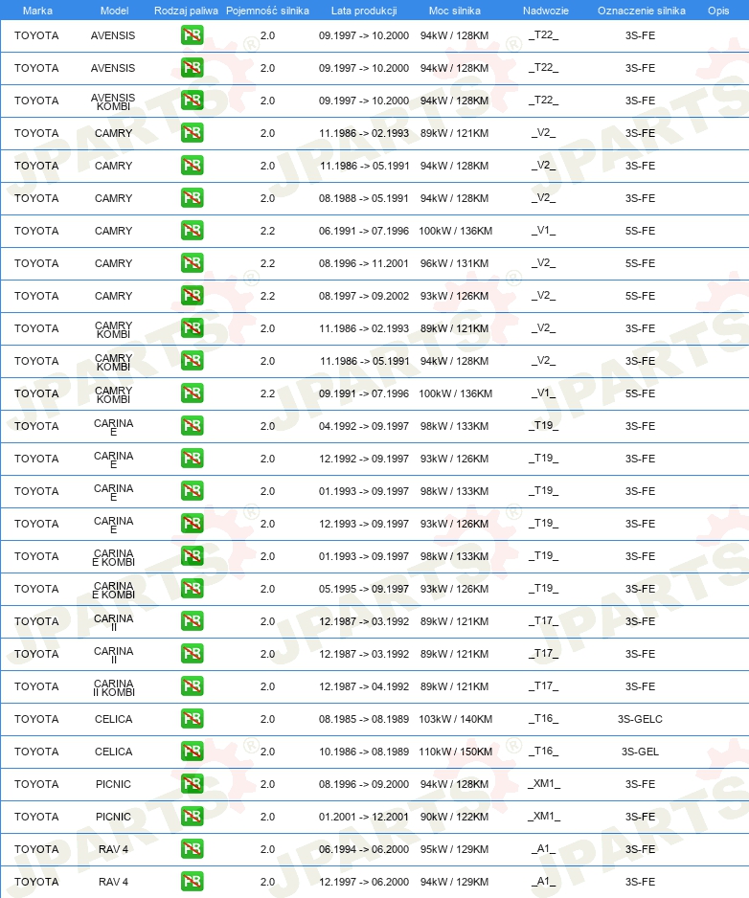Click fuel icon in CAMRY 100kW / 136KM 06.1991 row
Screen dimensions: 749x898
[x=192, y=231]
